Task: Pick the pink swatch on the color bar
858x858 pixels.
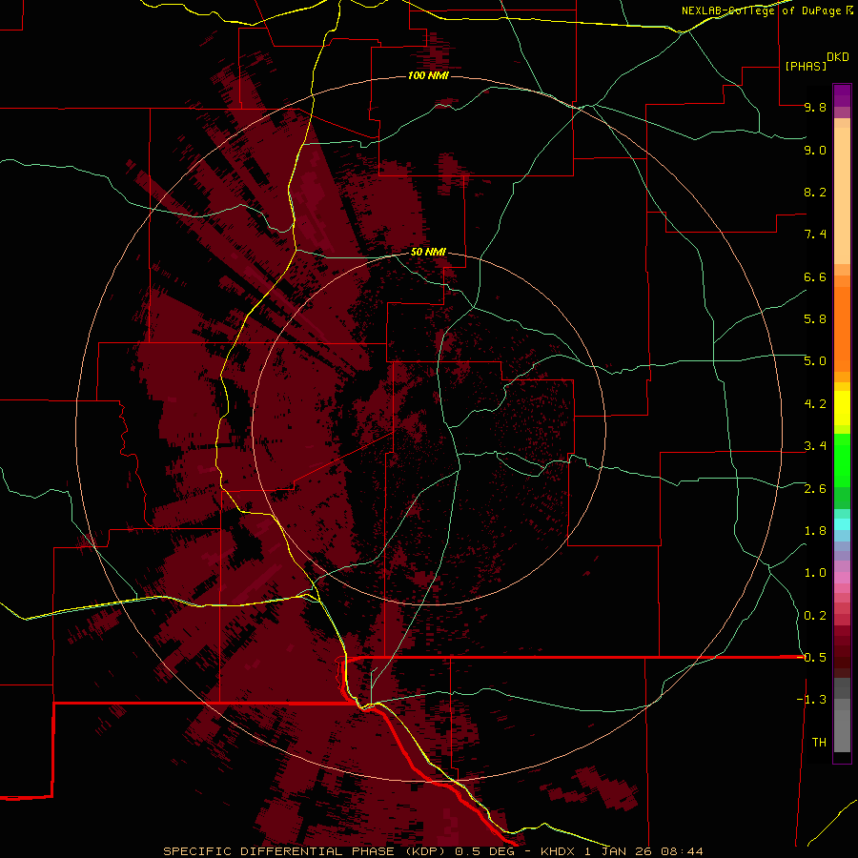Action: (842, 578)
